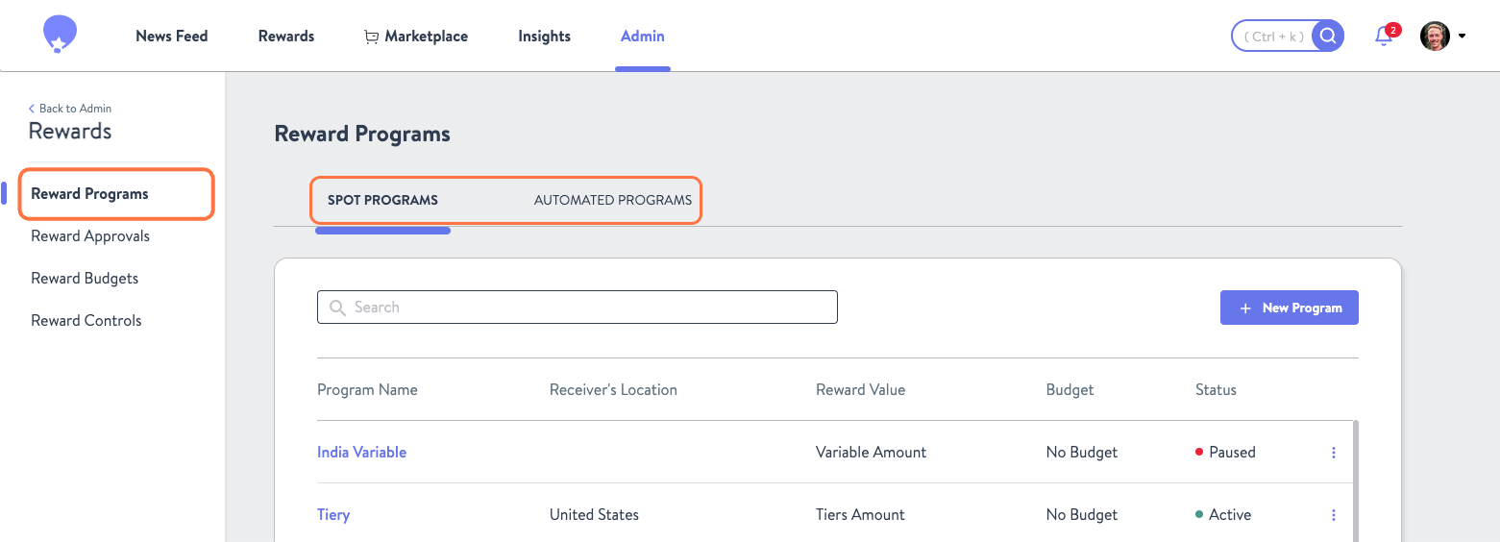Open Reward Approvals in sidebar
The height and width of the screenshot is (542, 1500).
90,236
